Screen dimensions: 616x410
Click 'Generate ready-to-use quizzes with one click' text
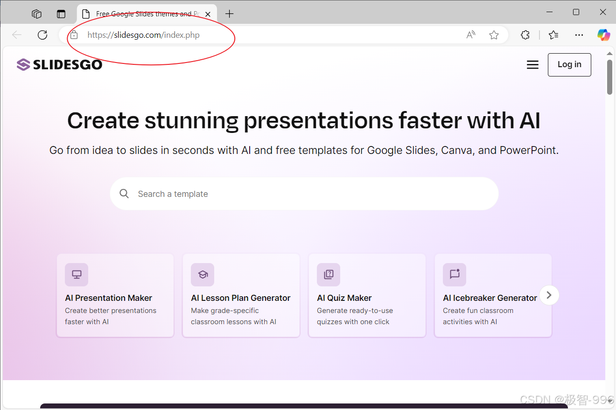(355, 316)
